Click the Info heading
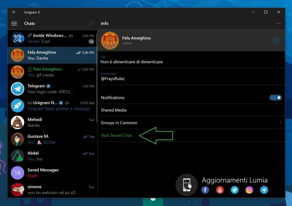Viewport: 292px width, 206px height. pyautogui.click(x=105, y=23)
